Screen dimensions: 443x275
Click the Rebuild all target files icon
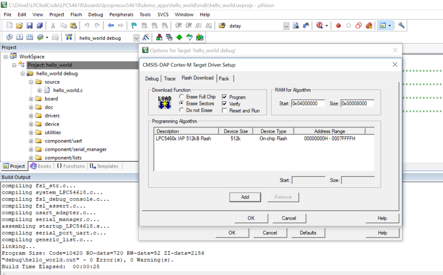(30, 37)
